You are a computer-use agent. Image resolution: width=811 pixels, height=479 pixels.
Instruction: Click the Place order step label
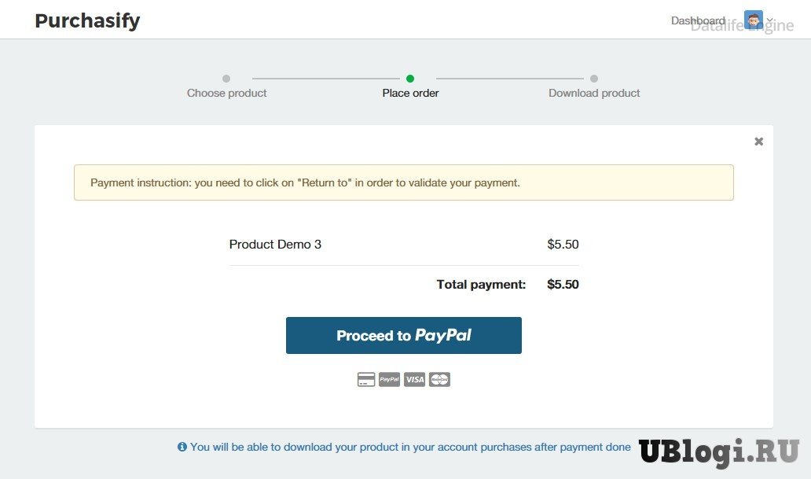pos(410,93)
